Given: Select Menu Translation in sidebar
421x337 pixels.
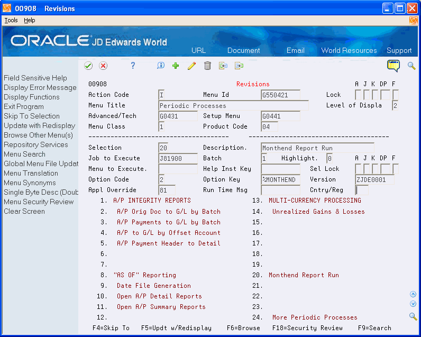Looking at the screenshot, I should [x=31, y=173].
